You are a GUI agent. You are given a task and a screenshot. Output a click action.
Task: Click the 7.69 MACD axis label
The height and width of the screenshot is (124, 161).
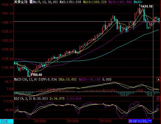click(10, 89)
